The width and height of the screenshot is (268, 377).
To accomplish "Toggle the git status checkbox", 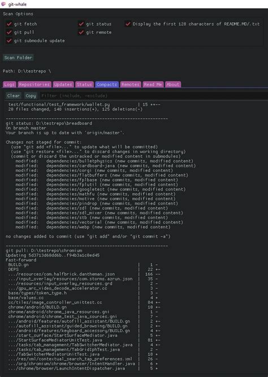I will (81, 24).
